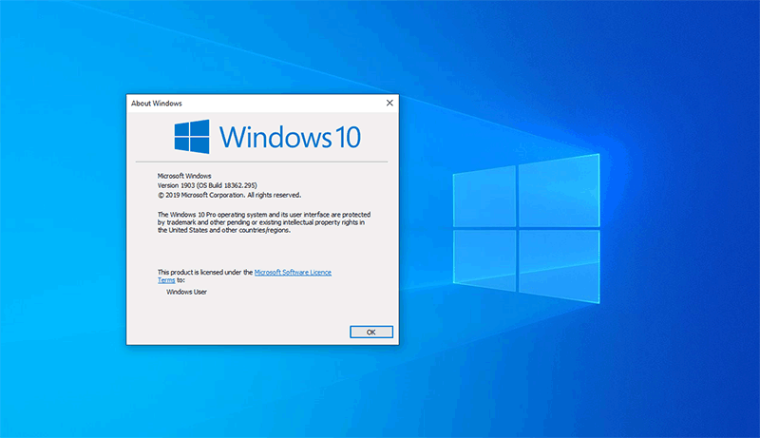Open the Microsoft Software Licence Terms link

click(x=293, y=272)
